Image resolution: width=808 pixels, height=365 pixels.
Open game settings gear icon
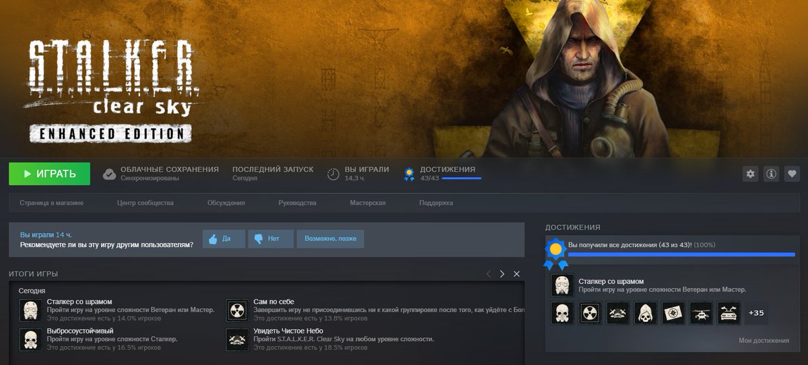(750, 174)
